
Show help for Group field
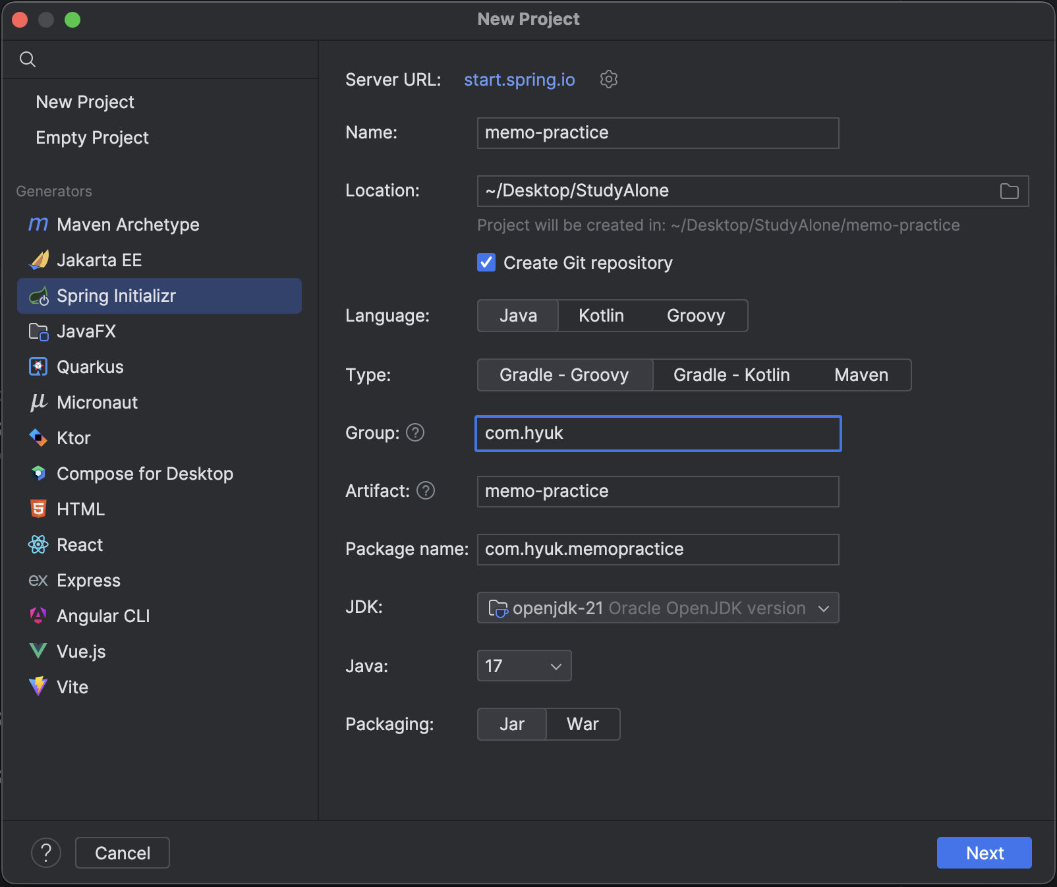[415, 432]
